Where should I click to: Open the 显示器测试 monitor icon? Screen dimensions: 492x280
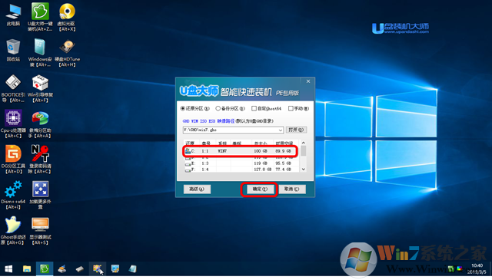(x=40, y=230)
